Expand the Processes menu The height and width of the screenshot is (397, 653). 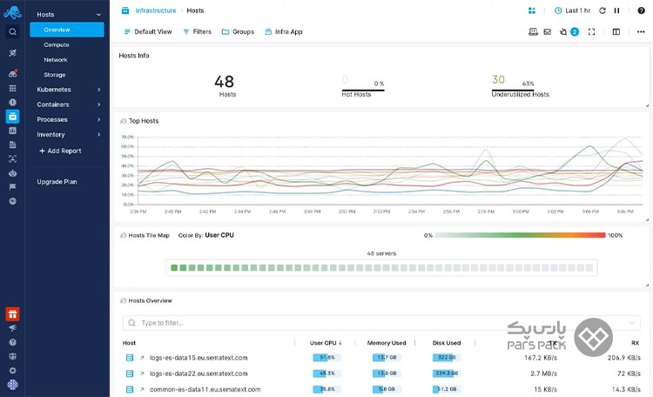[69, 119]
